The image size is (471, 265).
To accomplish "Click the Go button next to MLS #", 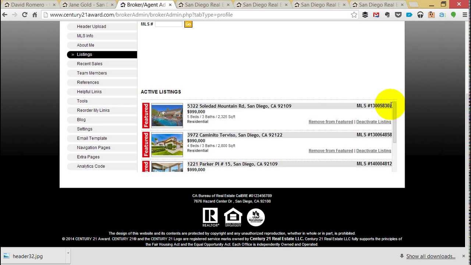I will pyautogui.click(x=188, y=24).
